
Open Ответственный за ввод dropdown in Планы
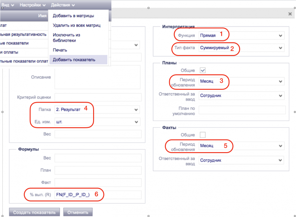(241, 96)
